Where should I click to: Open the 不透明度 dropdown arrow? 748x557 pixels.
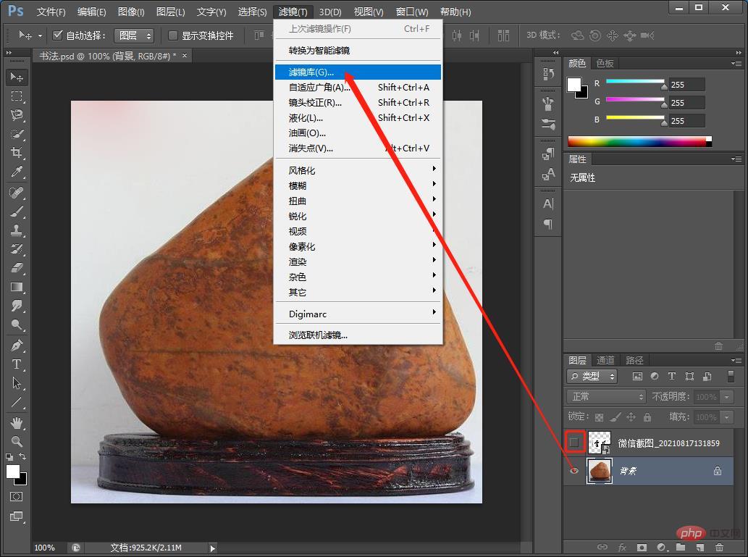[x=727, y=397]
